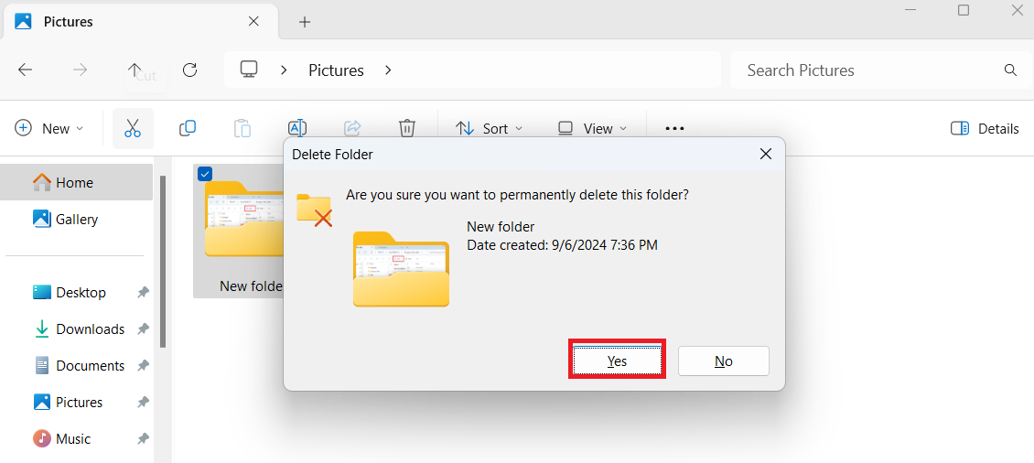Open Desktop in the navigation pane
The width and height of the screenshot is (1034, 463).
click(77, 292)
